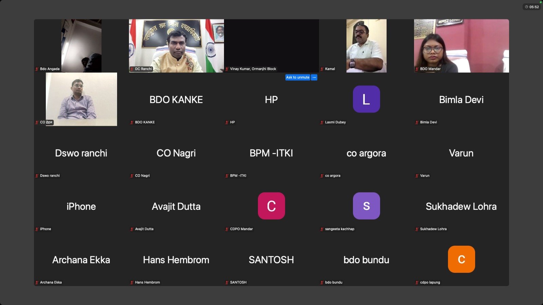Select the CO video tile with man in shirt
The height and width of the screenshot is (305, 543).
81,99
